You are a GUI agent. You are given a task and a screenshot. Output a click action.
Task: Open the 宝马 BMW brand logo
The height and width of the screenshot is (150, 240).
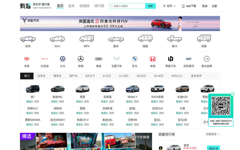pos(135,59)
